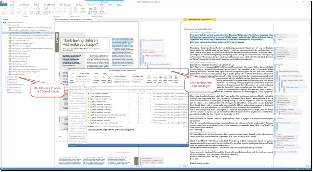This screenshot has width=313, height=172.
Task: Click Duplicate Code(s) in Code Manager
Action: click(96, 79)
